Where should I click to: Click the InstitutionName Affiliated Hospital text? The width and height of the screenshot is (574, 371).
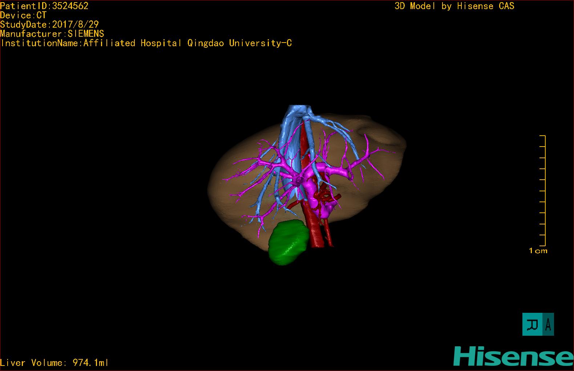[x=146, y=43]
